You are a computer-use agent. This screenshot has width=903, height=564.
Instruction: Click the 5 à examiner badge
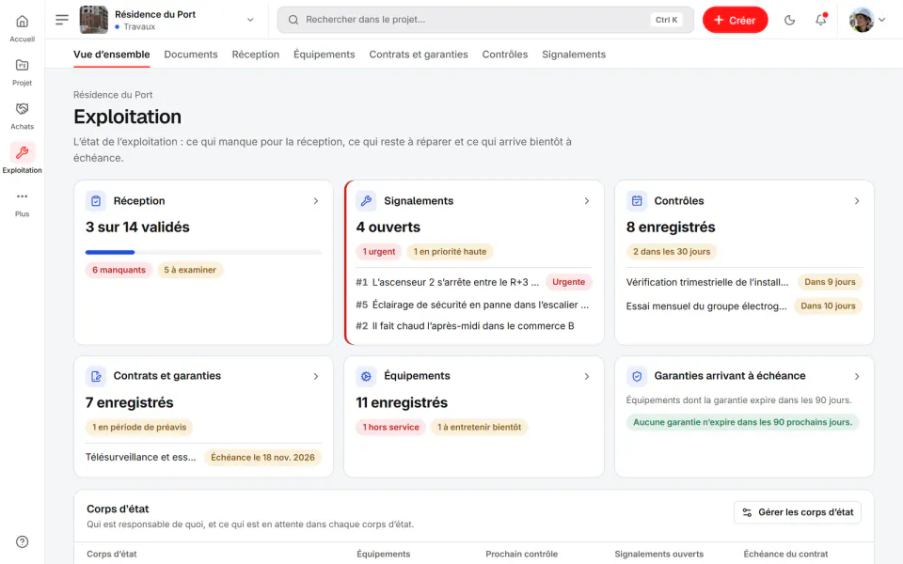coord(189,270)
